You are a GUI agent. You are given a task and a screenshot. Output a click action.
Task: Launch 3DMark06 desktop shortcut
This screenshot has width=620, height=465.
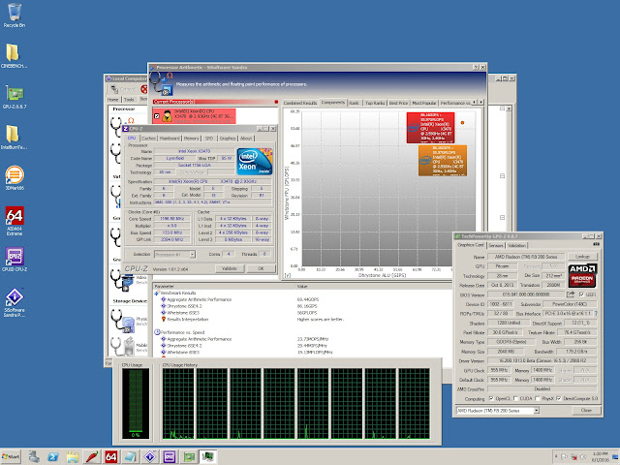(15, 178)
